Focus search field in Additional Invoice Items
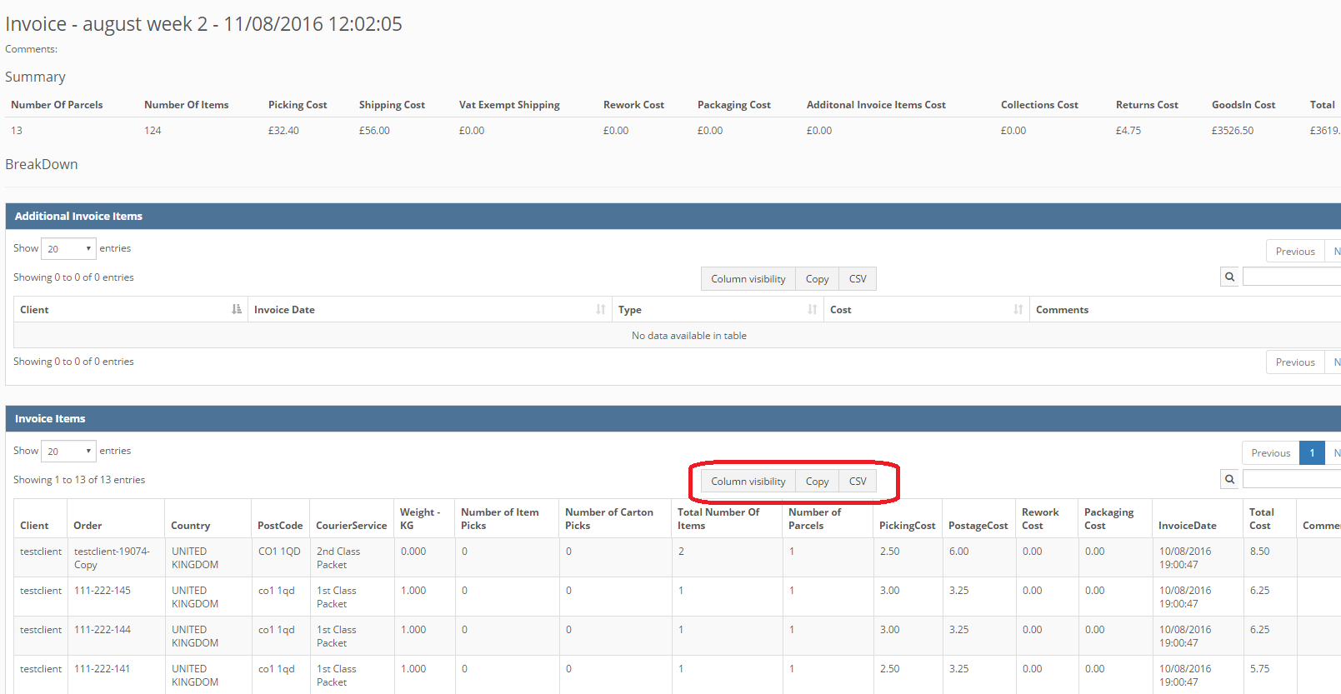The image size is (1341, 694). [x=1292, y=277]
